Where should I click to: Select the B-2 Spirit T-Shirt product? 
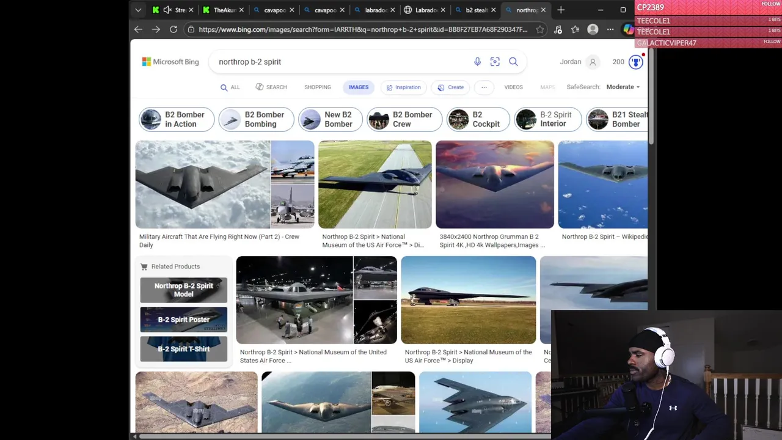pyautogui.click(x=184, y=349)
